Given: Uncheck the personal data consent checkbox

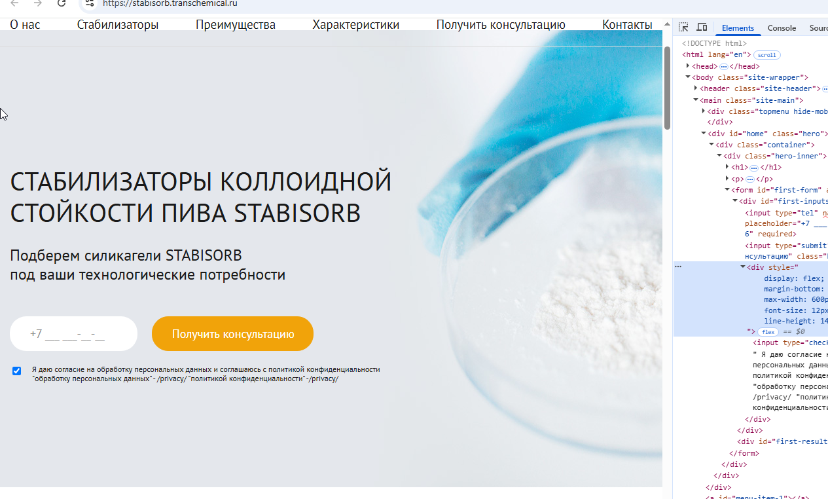Looking at the screenshot, I should click(x=17, y=371).
